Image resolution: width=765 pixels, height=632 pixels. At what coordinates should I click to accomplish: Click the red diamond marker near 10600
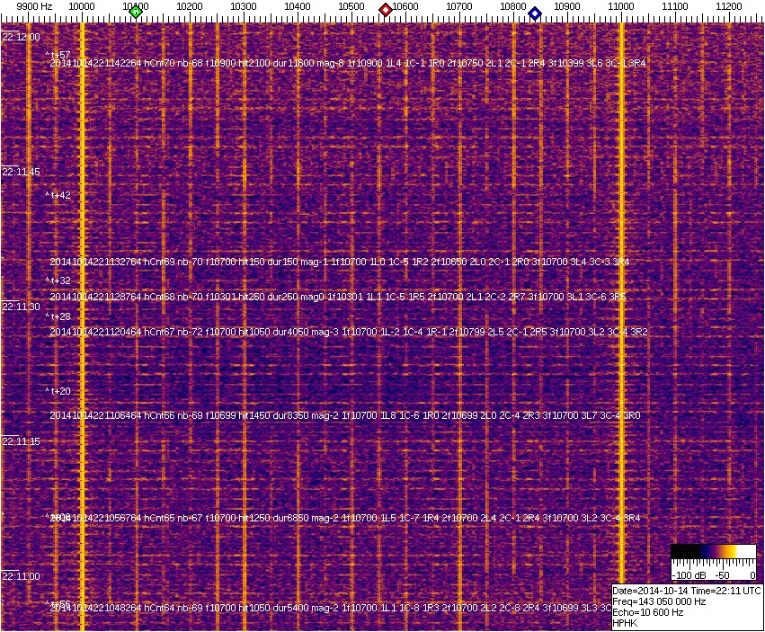(386, 10)
